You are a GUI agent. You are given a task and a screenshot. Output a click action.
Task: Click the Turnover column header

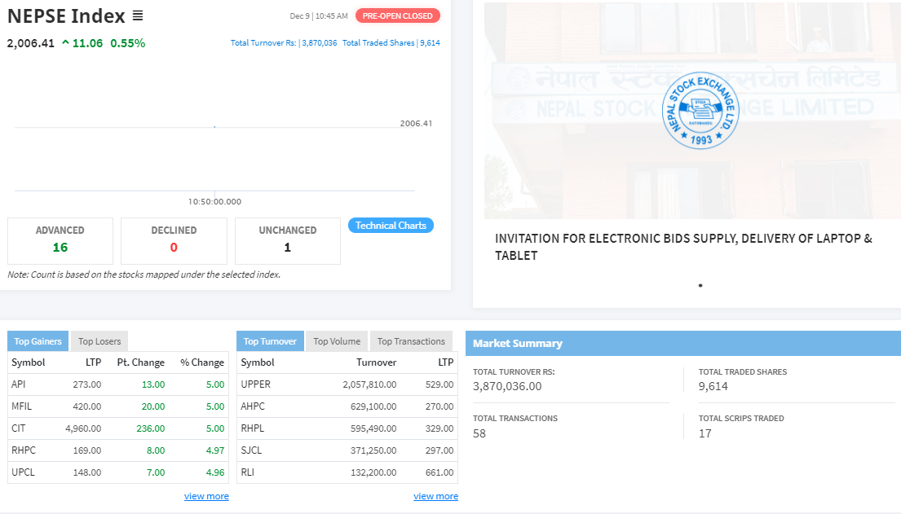pyautogui.click(x=377, y=362)
